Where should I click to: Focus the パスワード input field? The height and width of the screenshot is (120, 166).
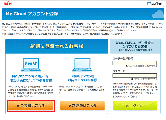(134, 75)
